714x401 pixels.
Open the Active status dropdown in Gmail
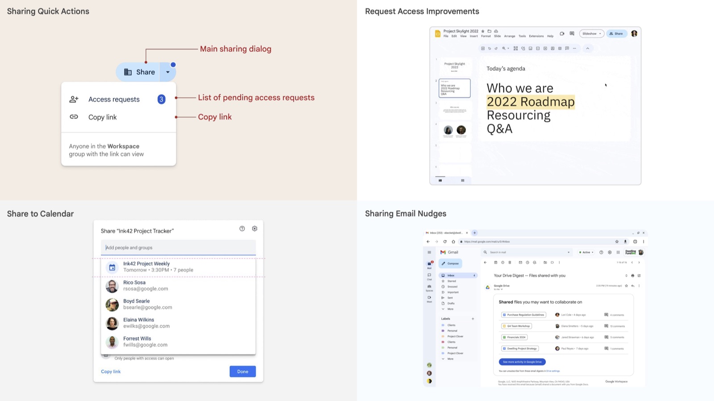(586, 252)
